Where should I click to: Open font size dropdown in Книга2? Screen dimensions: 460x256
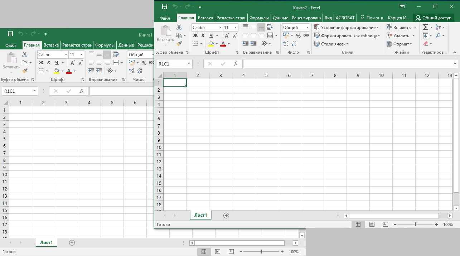click(236, 27)
